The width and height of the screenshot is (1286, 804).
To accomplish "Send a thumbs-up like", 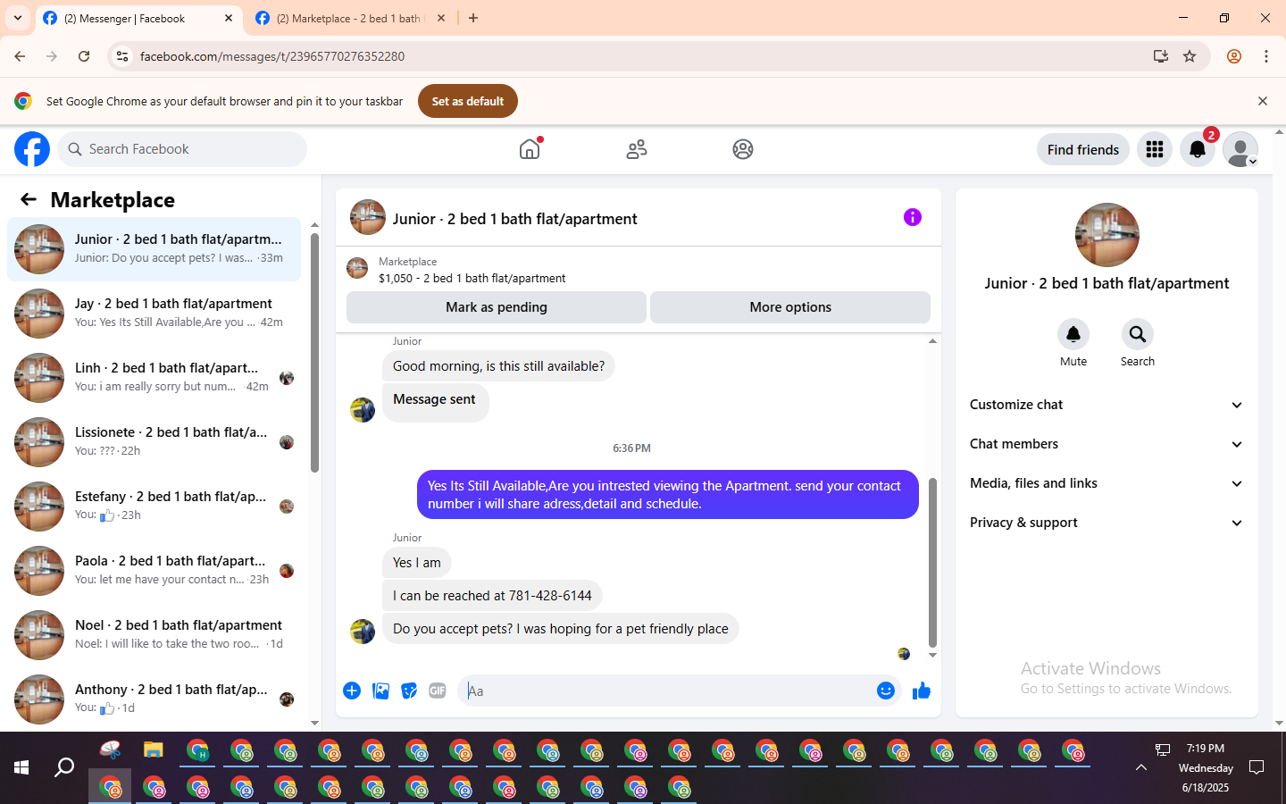I will pyautogui.click(x=922, y=691).
